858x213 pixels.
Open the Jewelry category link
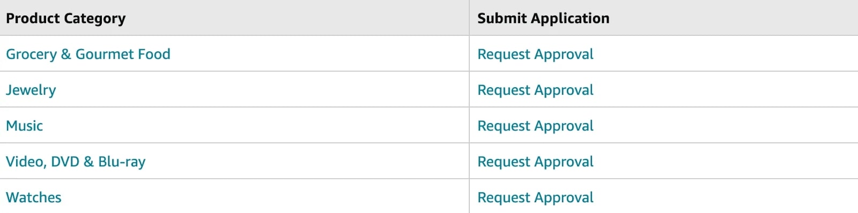(31, 90)
